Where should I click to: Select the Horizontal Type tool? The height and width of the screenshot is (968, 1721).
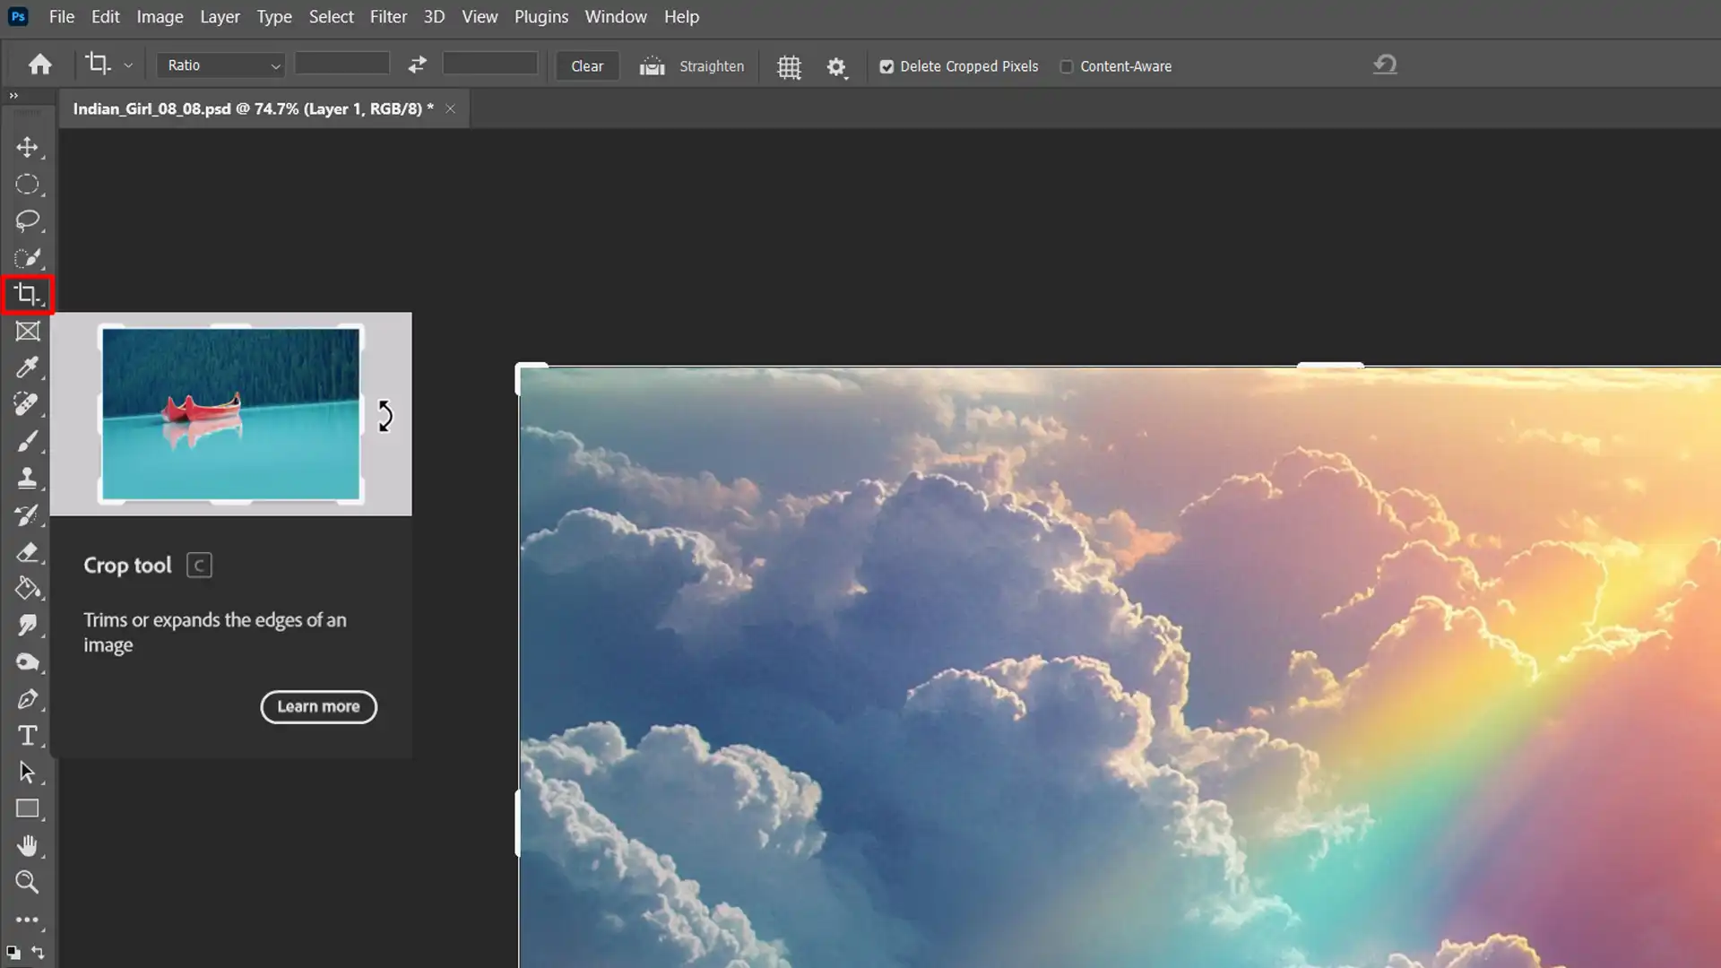(27, 736)
